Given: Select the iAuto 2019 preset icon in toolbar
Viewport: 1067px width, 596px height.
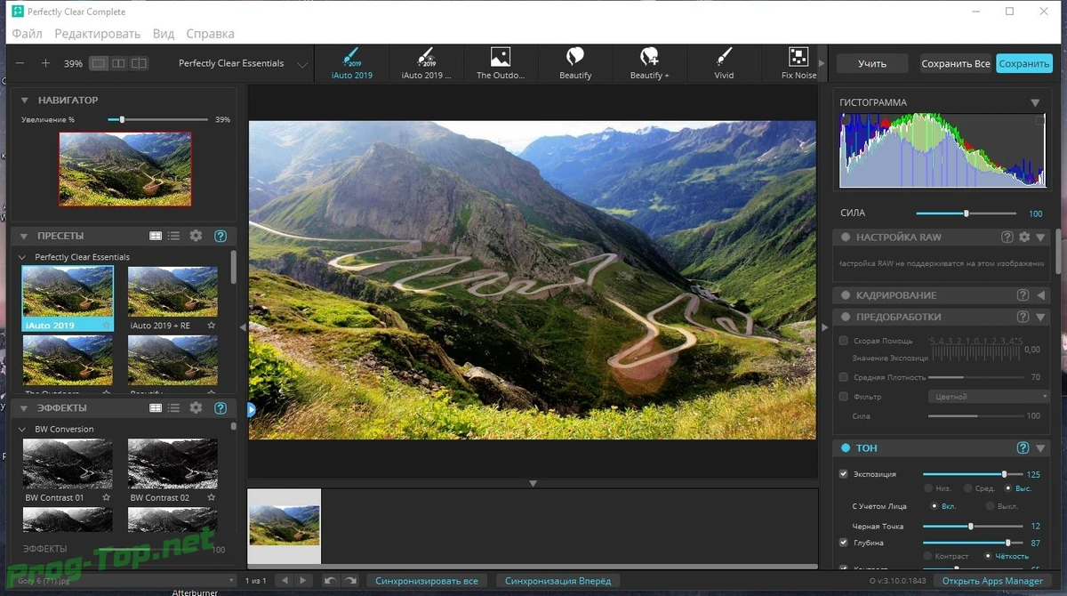Looking at the screenshot, I should pos(350,64).
